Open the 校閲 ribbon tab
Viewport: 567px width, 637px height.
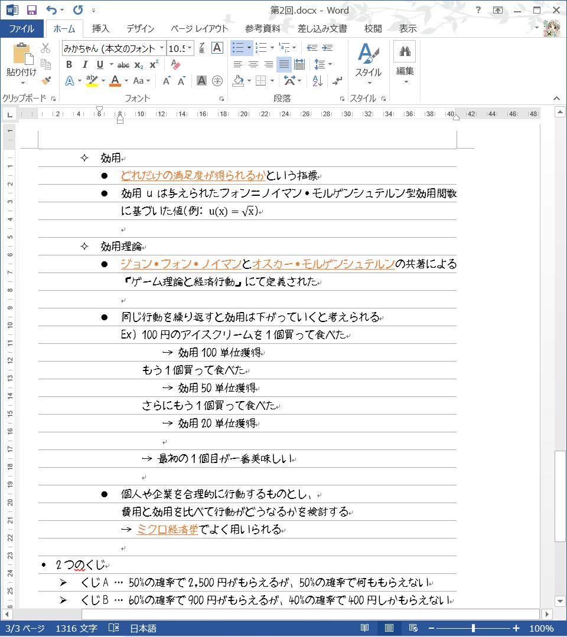(373, 28)
